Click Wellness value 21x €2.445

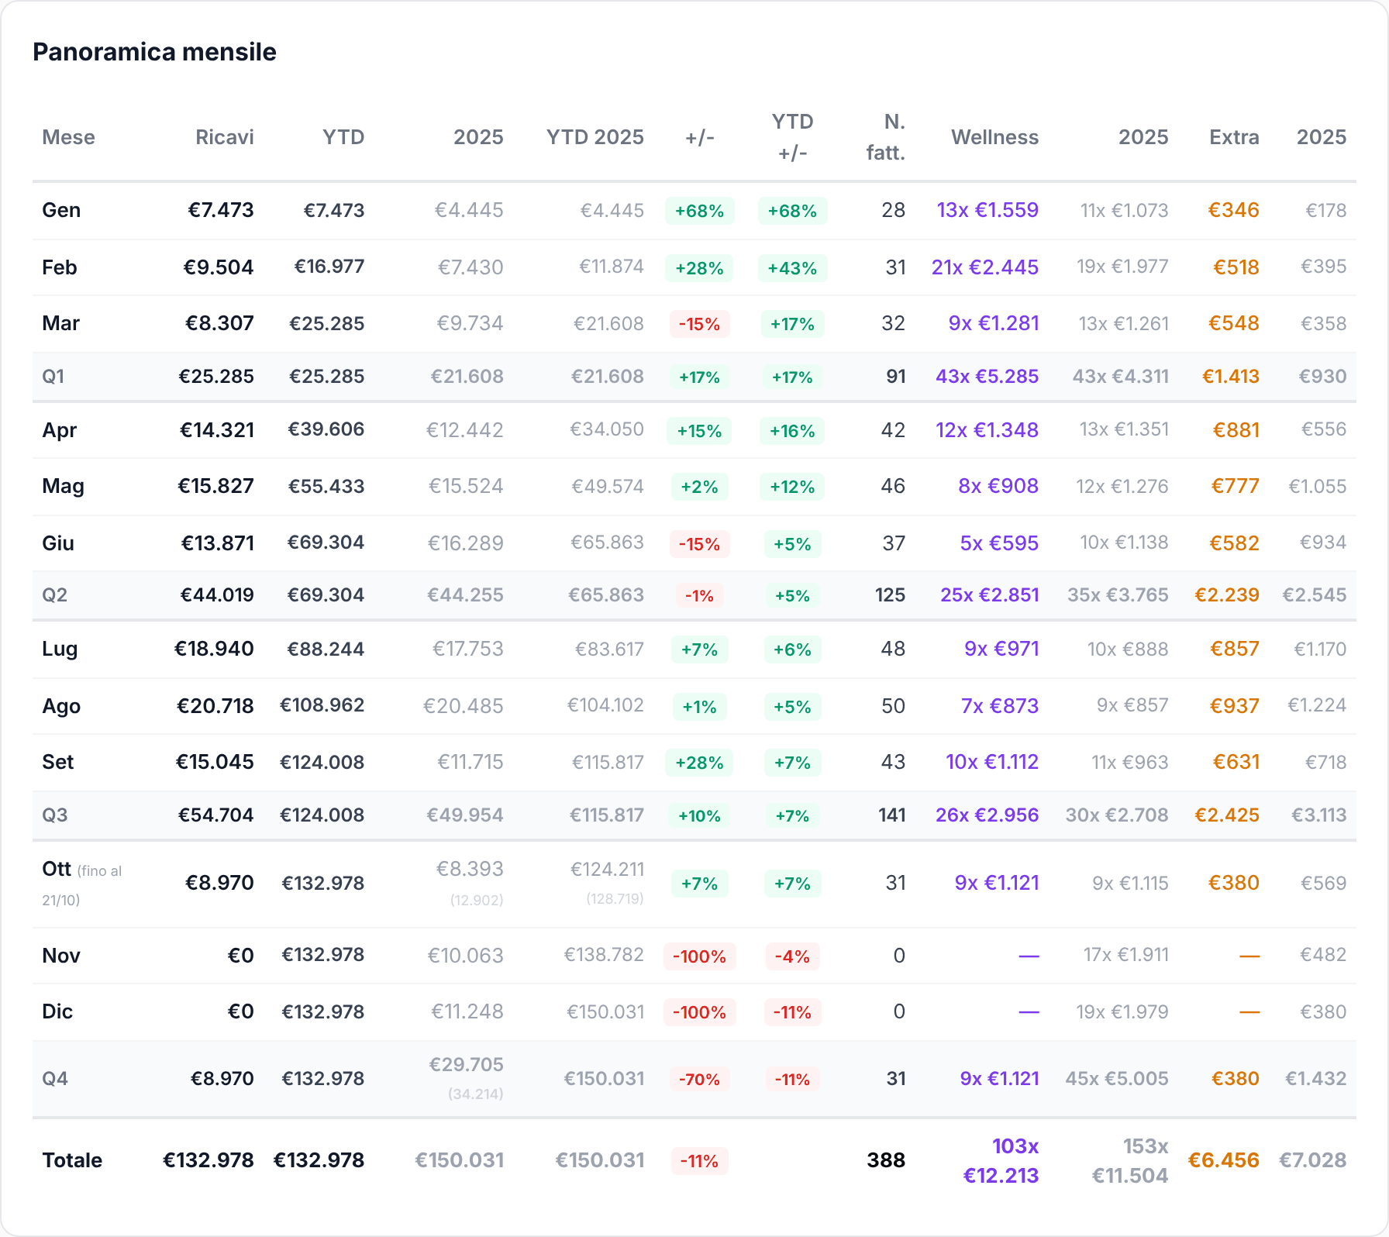985,267
